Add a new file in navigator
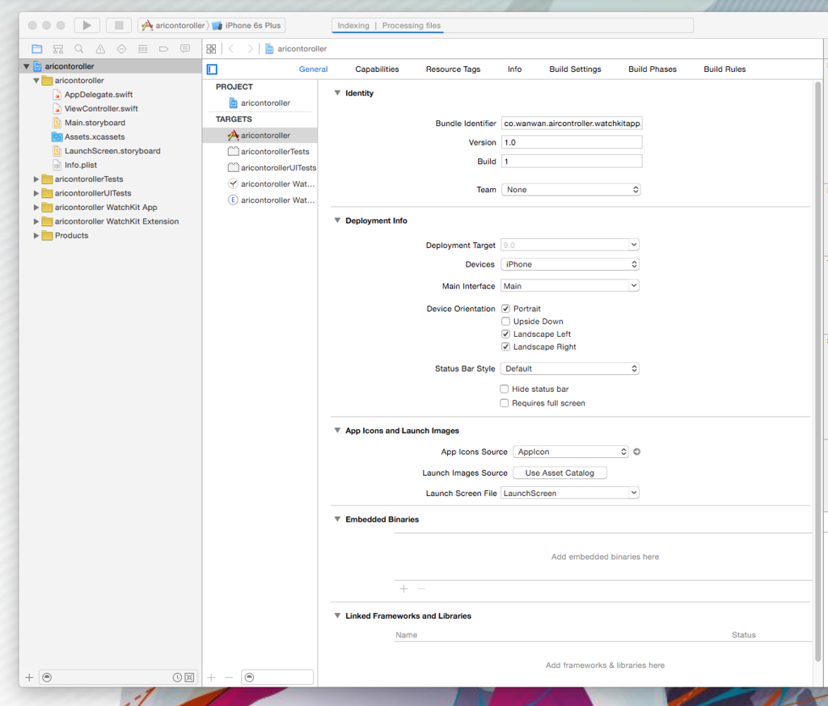The image size is (828, 706). click(30, 678)
